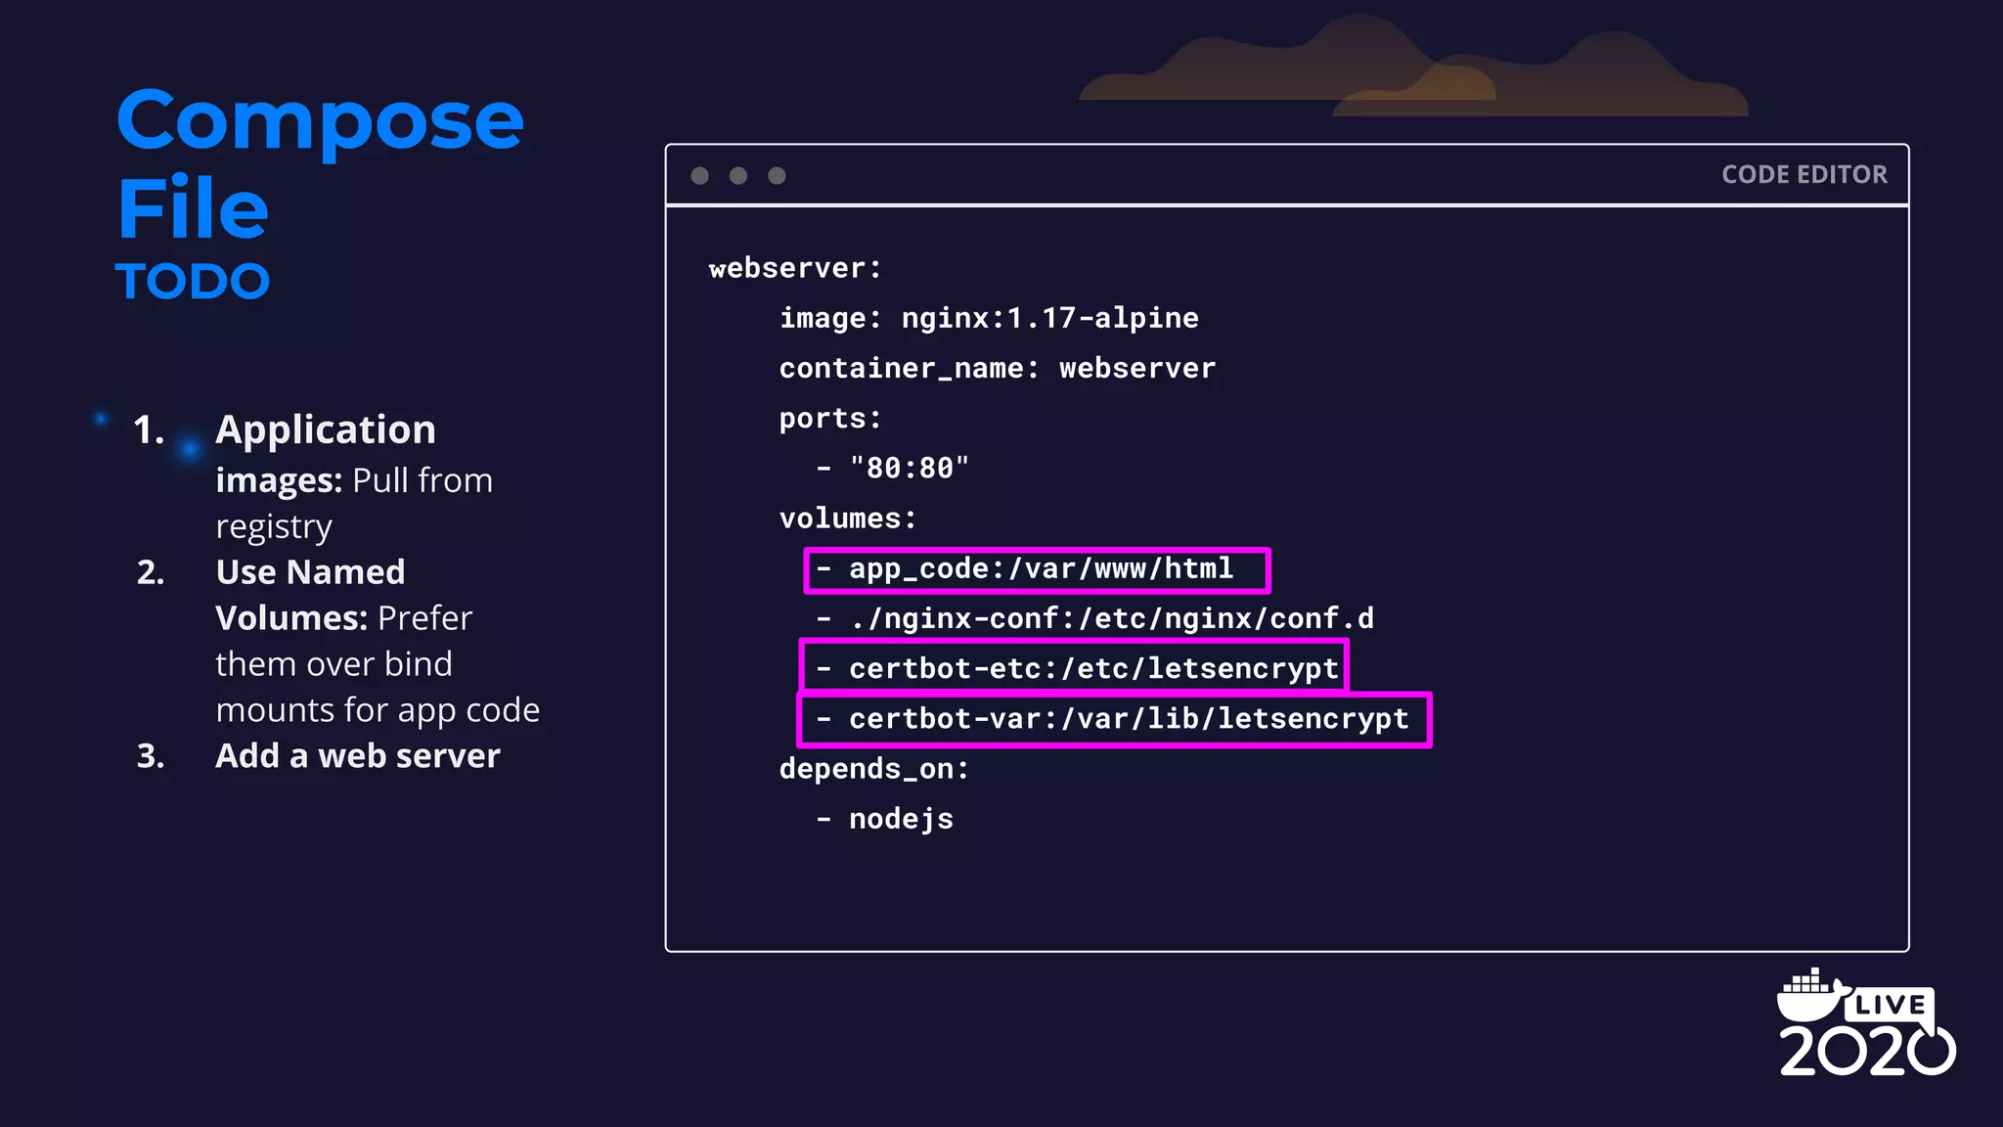Click the nodejs dependency entry

pos(900,819)
